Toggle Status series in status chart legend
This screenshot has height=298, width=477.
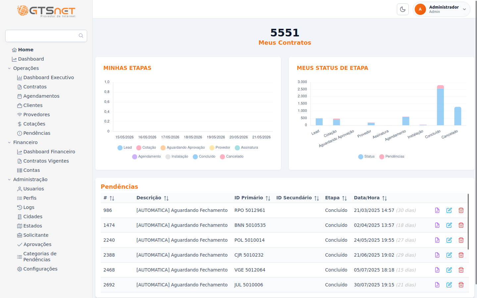[x=366, y=157]
